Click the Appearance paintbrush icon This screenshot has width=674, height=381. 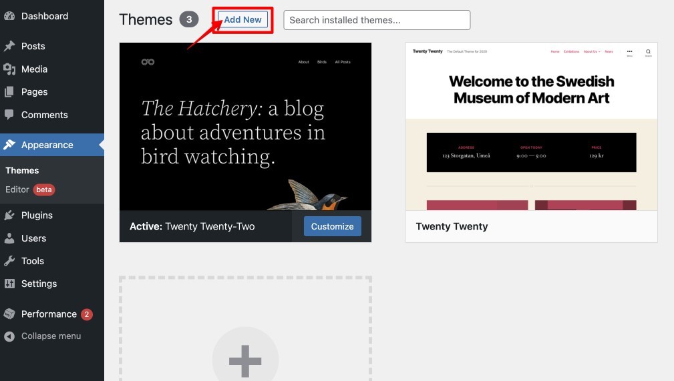click(x=9, y=145)
